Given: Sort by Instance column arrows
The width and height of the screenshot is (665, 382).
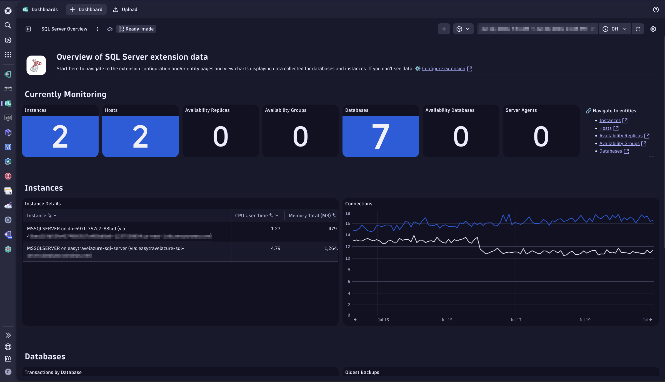Looking at the screenshot, I should (49, 216).
